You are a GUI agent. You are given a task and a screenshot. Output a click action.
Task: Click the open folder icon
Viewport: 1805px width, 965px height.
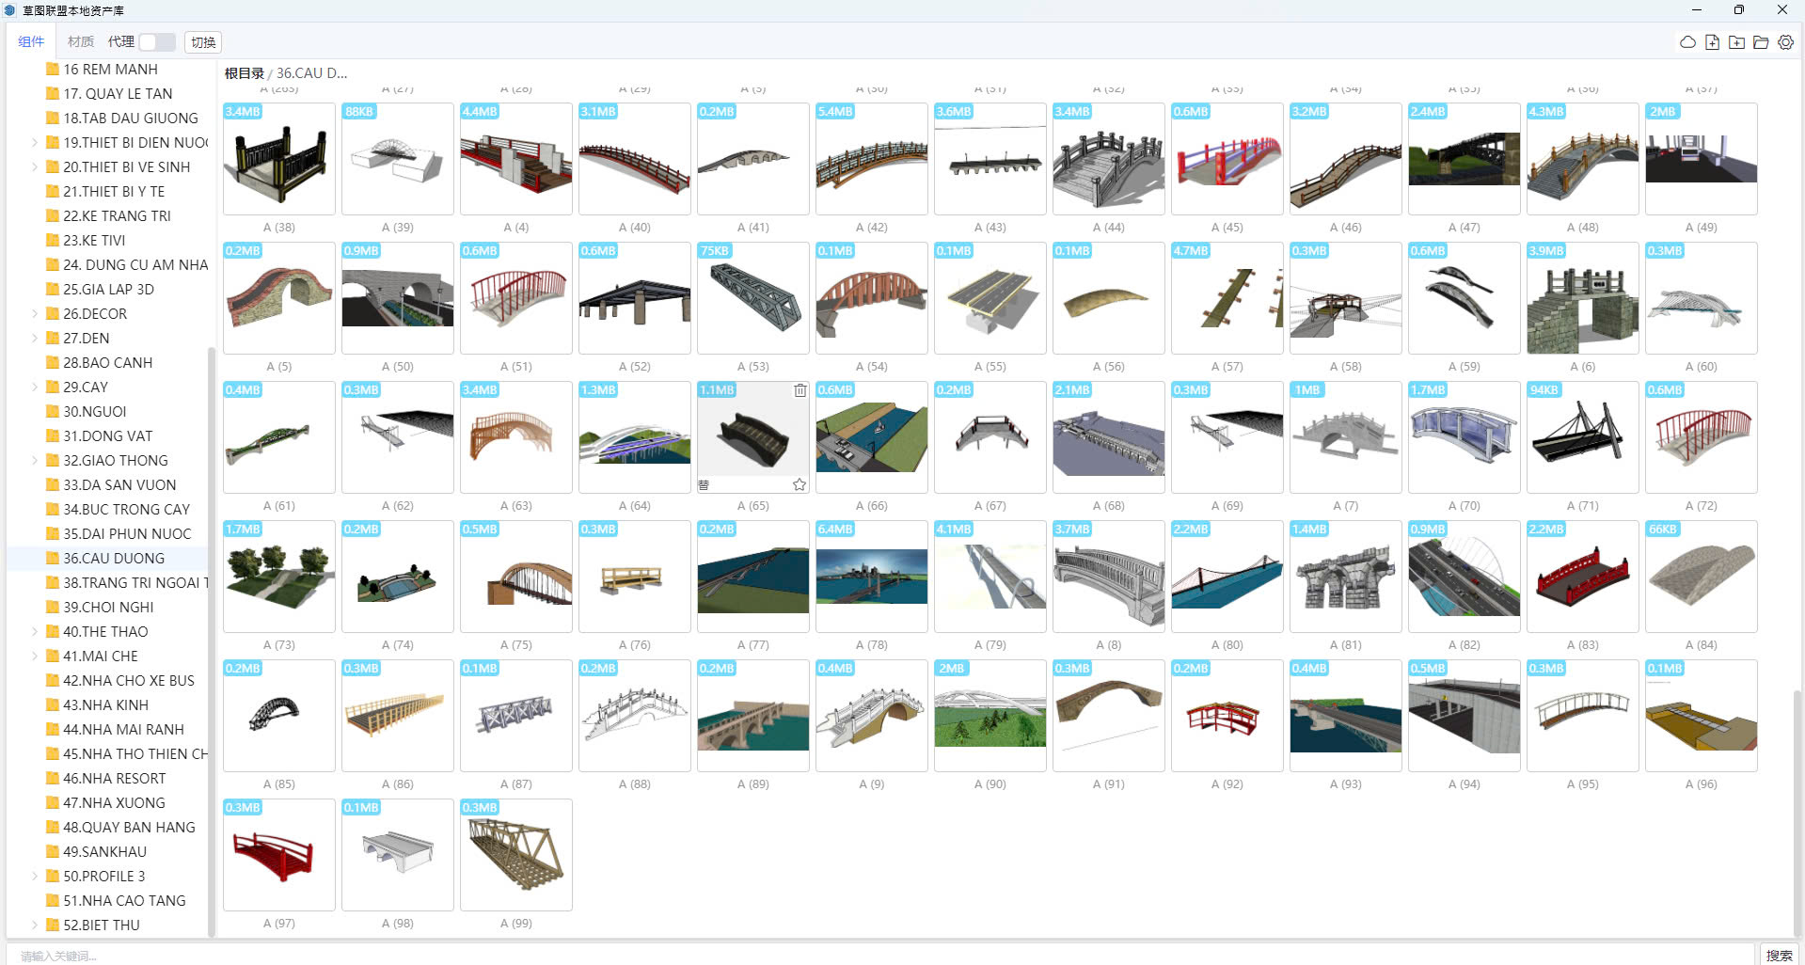pyautogui.click(x=1761, y=42)
